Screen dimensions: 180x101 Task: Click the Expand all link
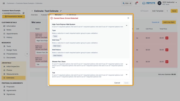coord(155,22)
